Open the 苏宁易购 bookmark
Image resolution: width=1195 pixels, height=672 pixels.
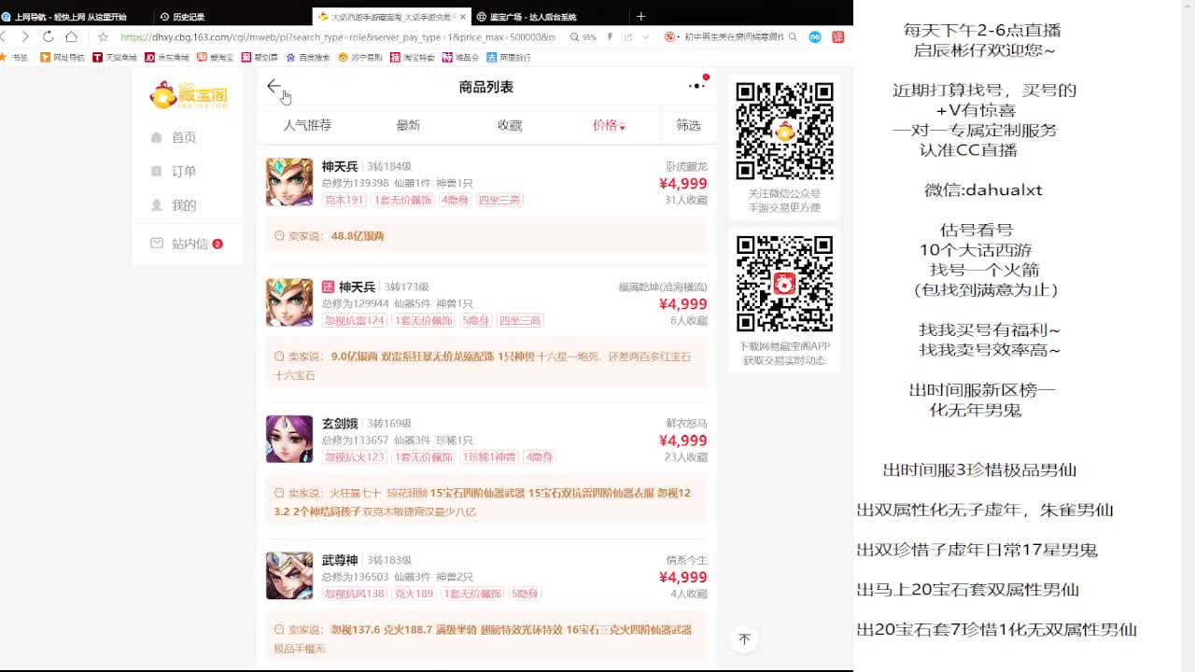(x=361, y=57)
